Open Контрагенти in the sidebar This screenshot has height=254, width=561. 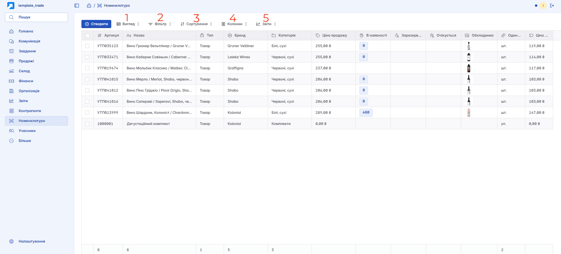36,111
